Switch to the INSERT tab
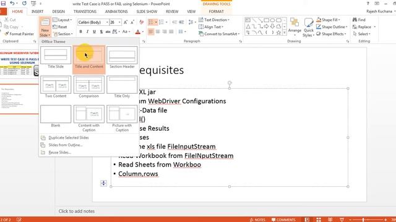Screen dimensions: 396x222 37,11
